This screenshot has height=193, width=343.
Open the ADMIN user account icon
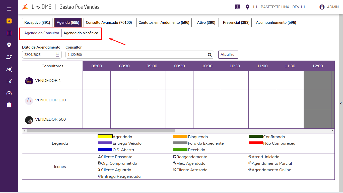322,7
